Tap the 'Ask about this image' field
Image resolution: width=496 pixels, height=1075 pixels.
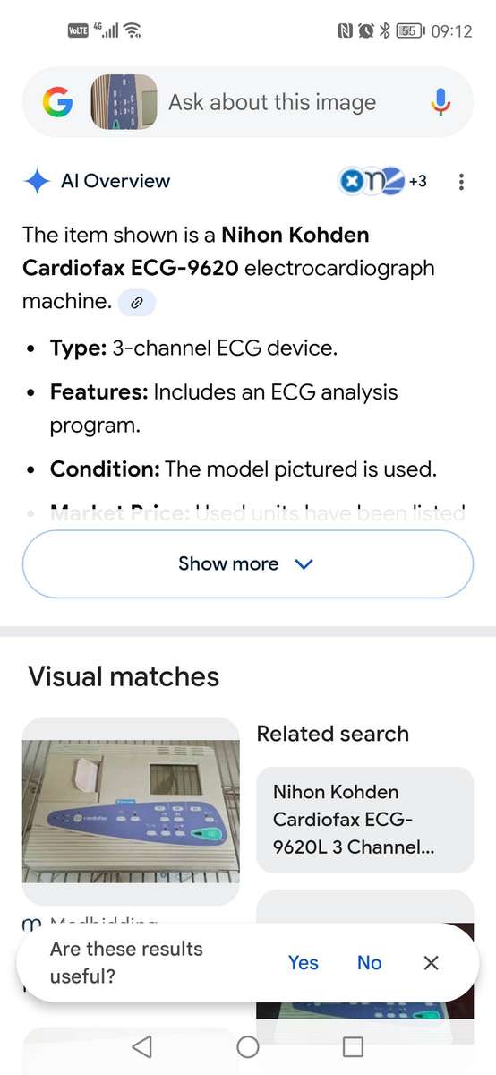[272, 102]
